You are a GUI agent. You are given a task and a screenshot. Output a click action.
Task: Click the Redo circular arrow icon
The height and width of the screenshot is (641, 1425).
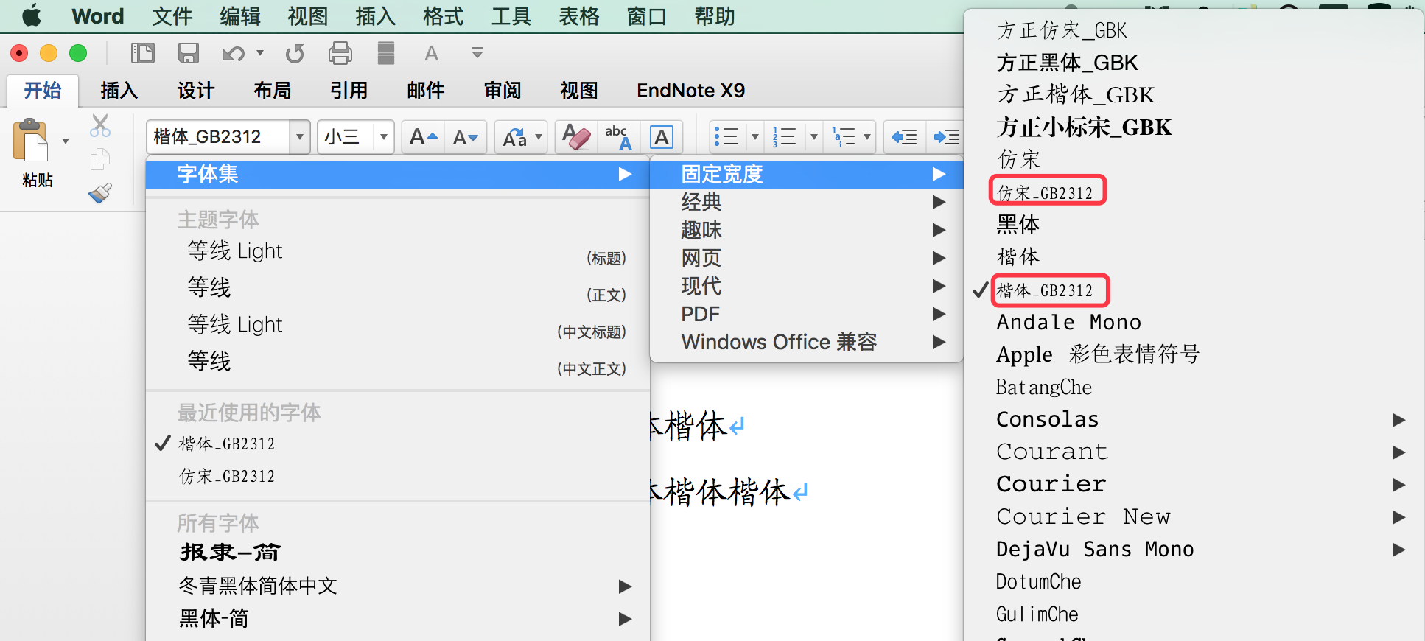[x=295, y=53]
